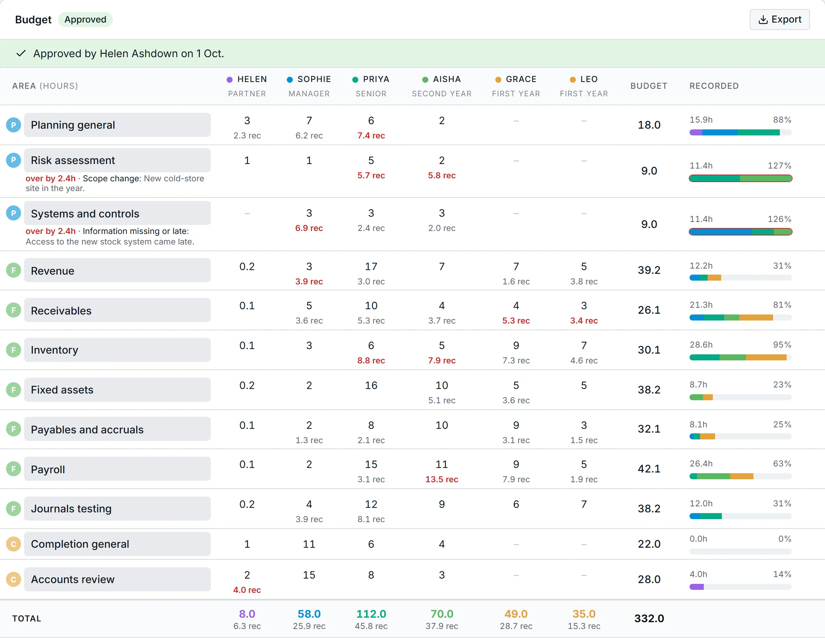Click the P phase icon beside Planning general
Viewport: 825px width, 638px height.
pos(14,125)
